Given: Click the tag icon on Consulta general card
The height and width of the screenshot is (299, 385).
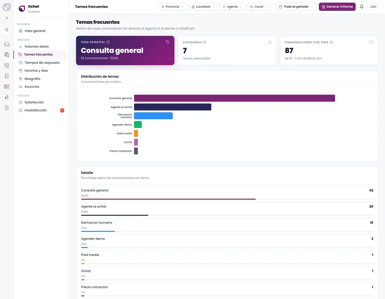Looking at the screenshot, I should click(168, 42).
